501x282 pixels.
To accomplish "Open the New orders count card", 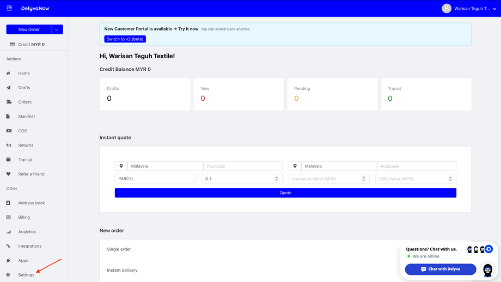I will [x=239, y=94].
